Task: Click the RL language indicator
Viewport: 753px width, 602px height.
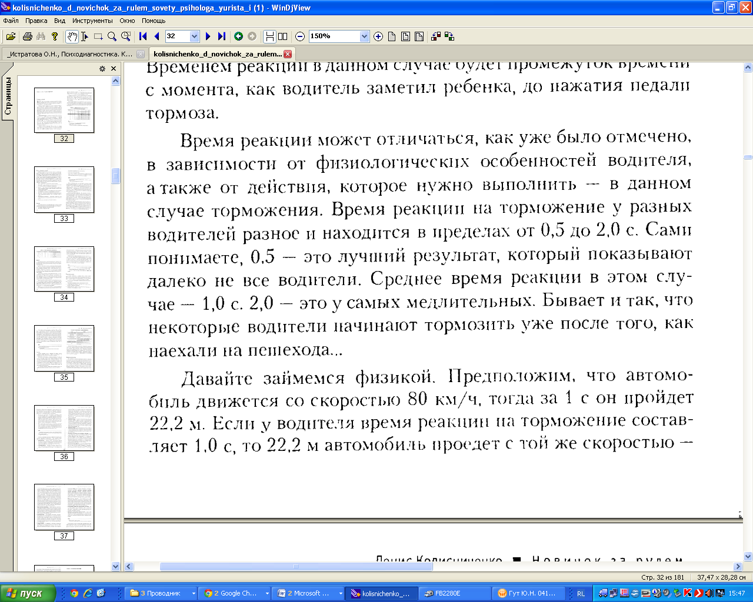Action: [x=581, y=593]
